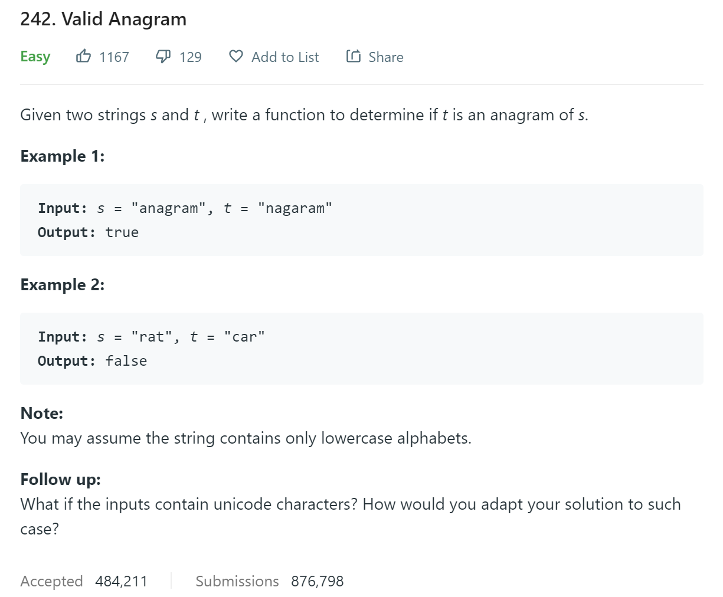Click the Follow up heading
Viewport: 723px width, 597px height.
[60, 479]
